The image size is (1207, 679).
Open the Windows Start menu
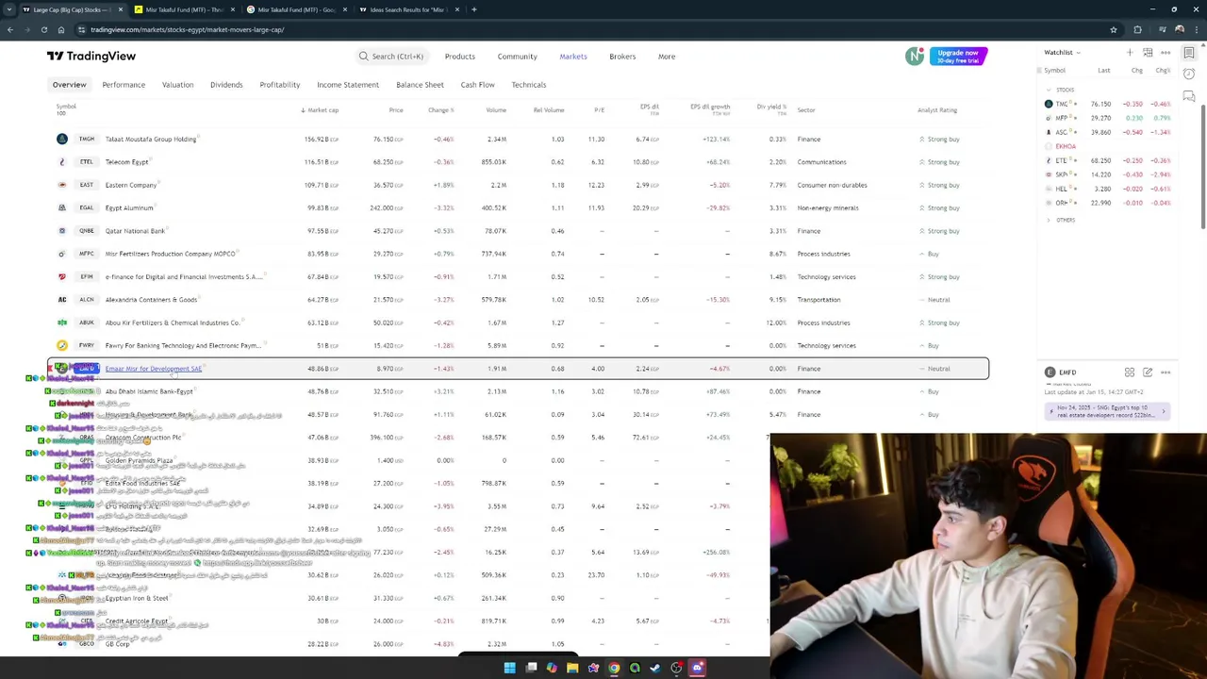[509, 668]
